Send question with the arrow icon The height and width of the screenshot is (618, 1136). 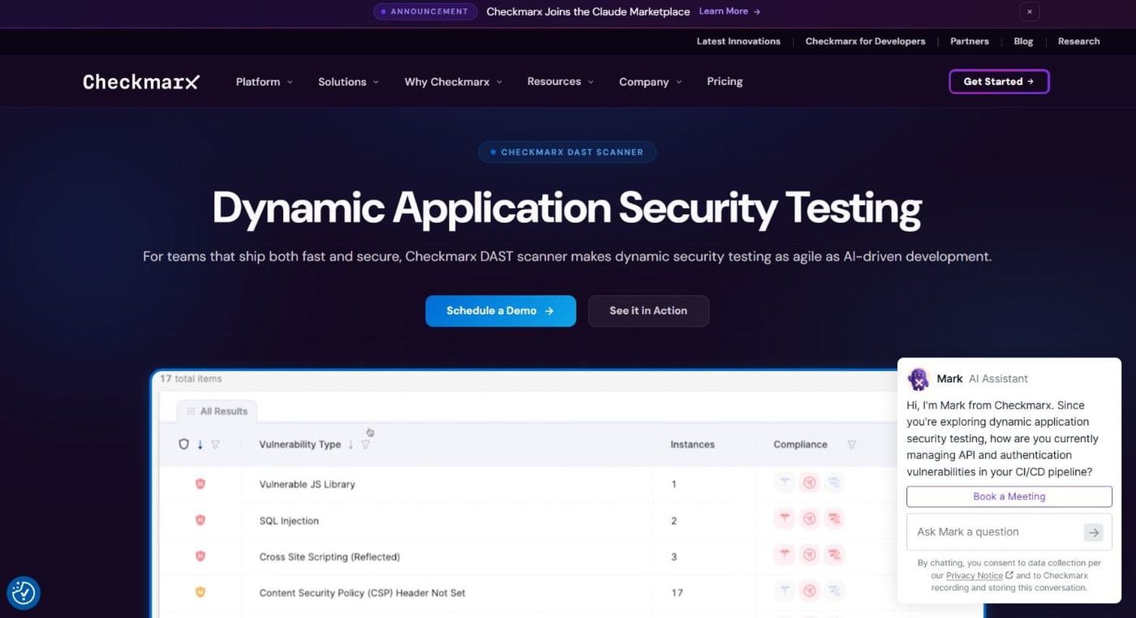[1094, 532]
